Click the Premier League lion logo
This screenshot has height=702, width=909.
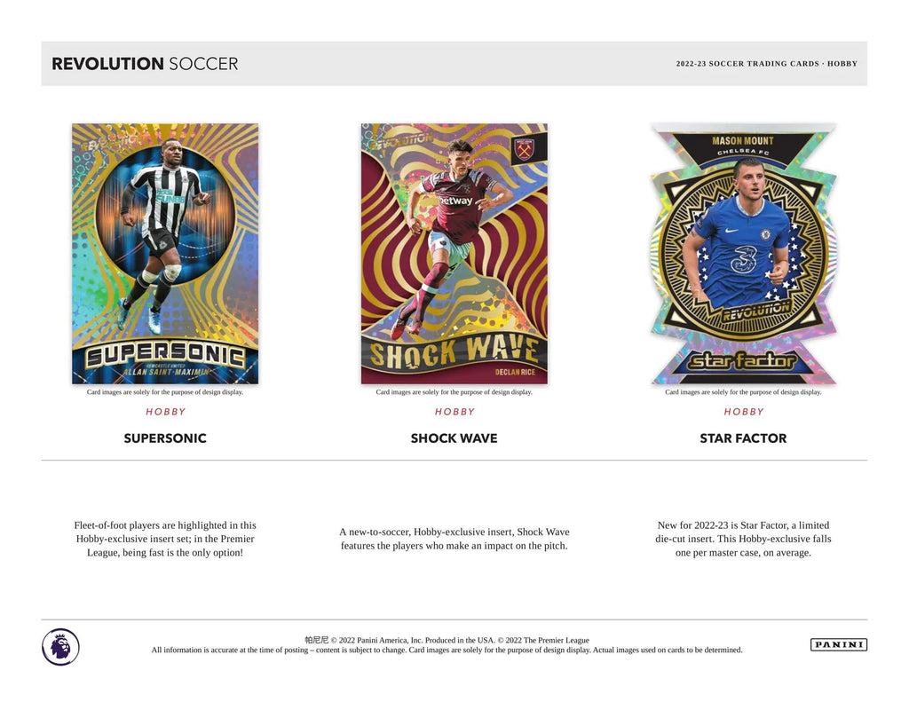pyautogui.click(x=60, y=647)
